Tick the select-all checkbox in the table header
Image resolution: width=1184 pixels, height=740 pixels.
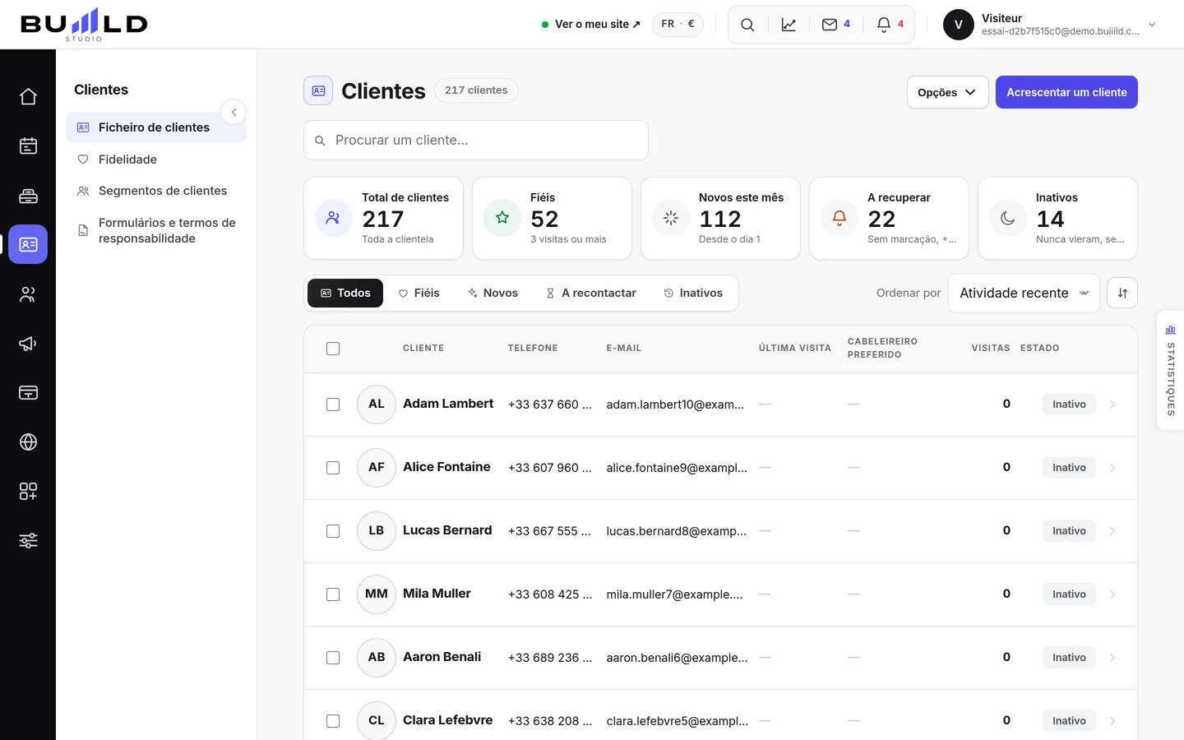point(333,349)
